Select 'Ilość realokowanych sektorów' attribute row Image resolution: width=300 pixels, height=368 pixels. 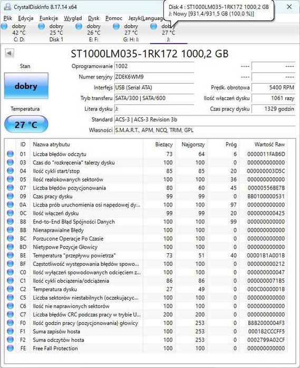point(146,180)
